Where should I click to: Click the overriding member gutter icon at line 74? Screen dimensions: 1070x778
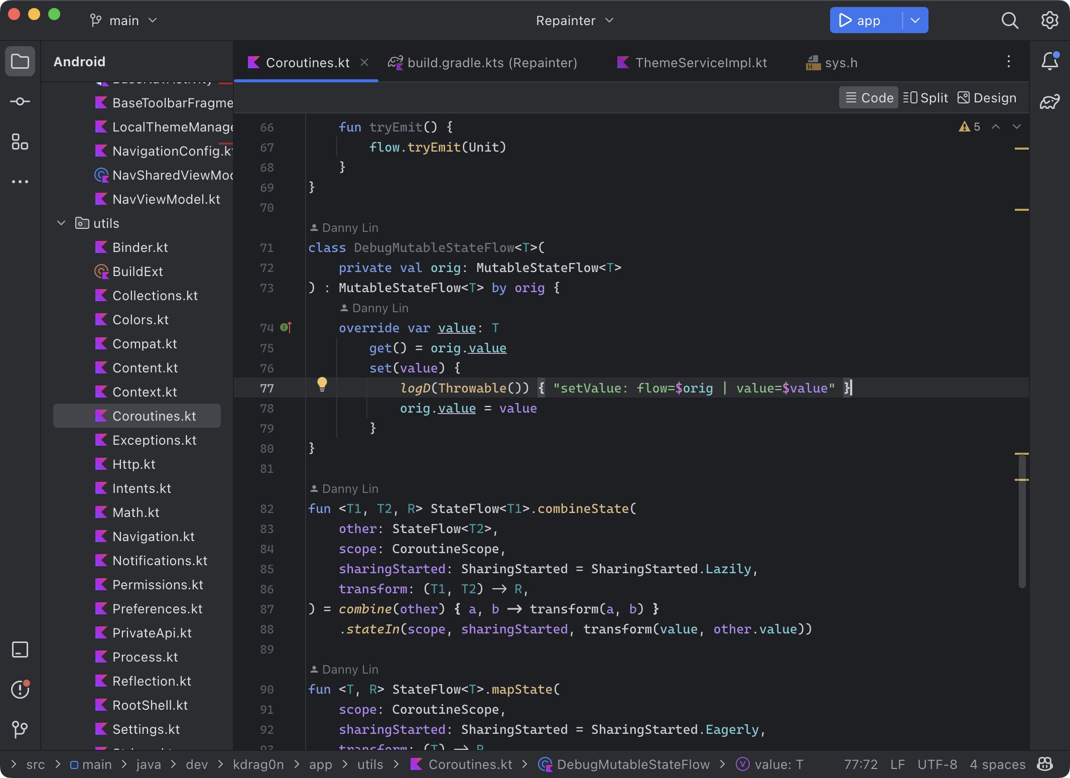[x=285, y=327]
